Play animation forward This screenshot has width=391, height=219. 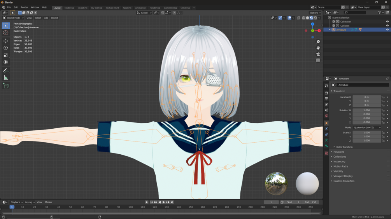click(x=164, y=202)
